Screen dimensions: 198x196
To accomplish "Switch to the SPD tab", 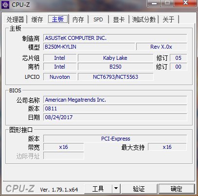I will click(x=98, y=19).
